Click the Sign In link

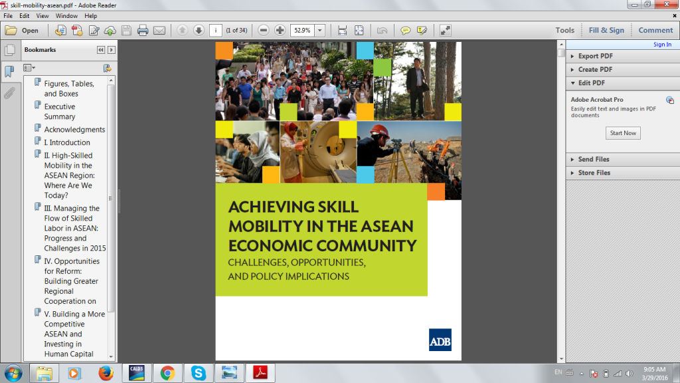coord(662,45)
